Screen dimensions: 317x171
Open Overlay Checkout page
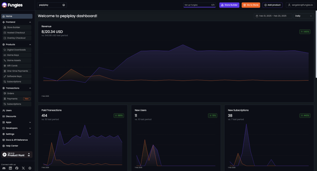(17, 38)
